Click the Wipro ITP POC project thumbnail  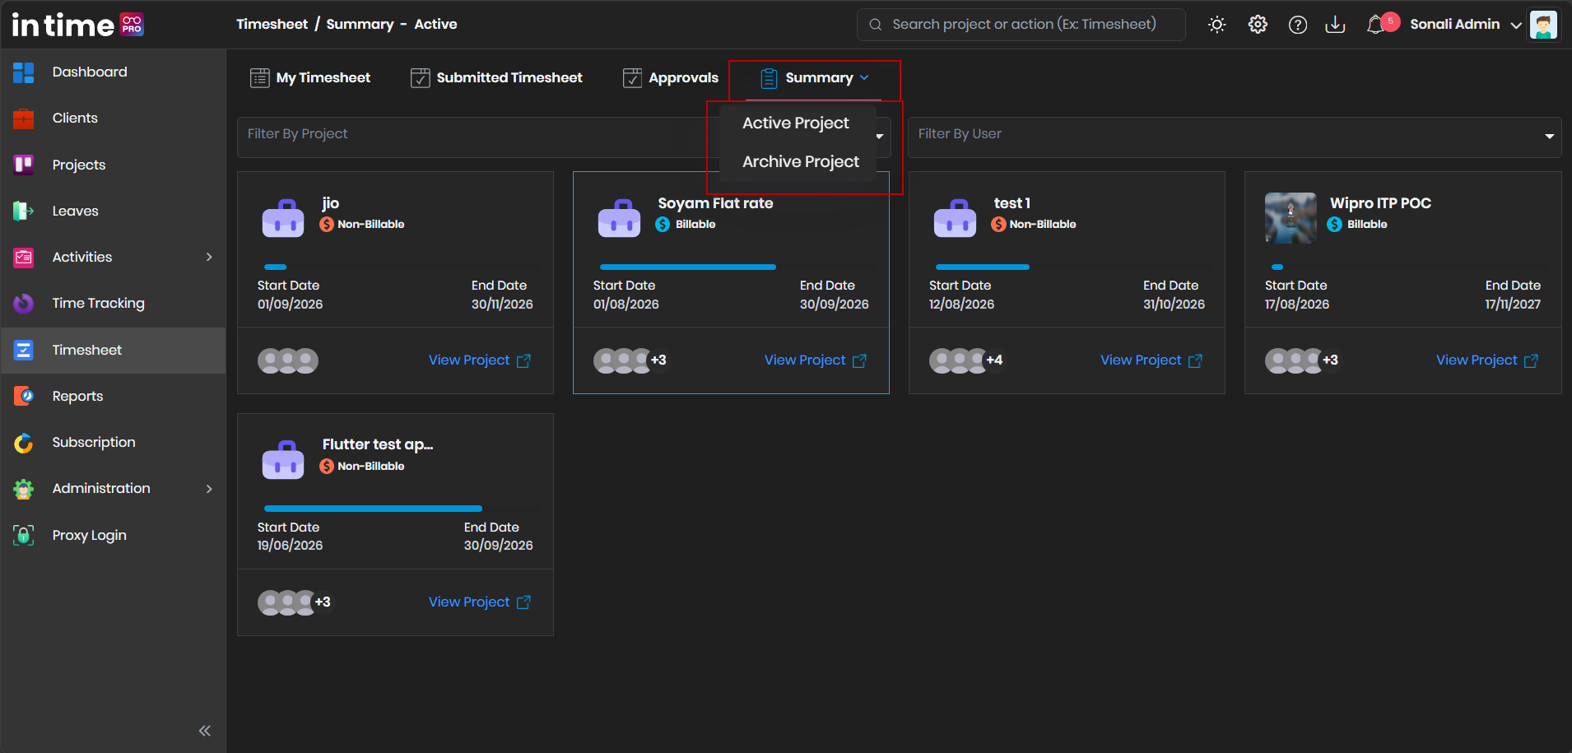pyautogui.click(x=1291, y=218)
